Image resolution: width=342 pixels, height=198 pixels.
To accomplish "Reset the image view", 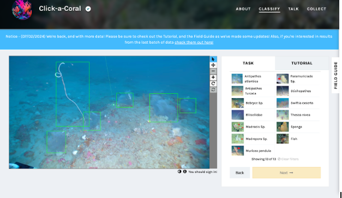I will 213,89.
